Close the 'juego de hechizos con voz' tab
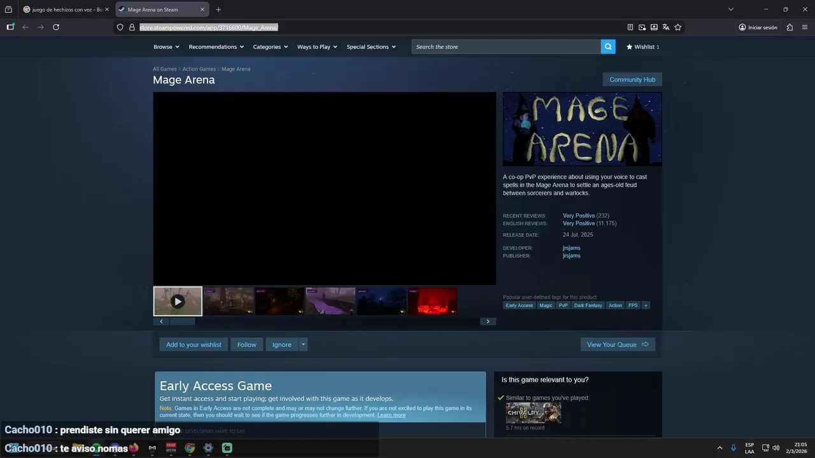 [107, 10]
